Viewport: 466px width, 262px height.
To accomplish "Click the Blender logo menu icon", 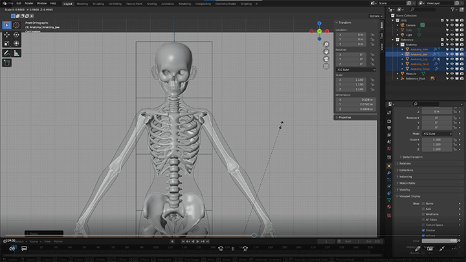I will pyautogui.click(x=4, y=3).
